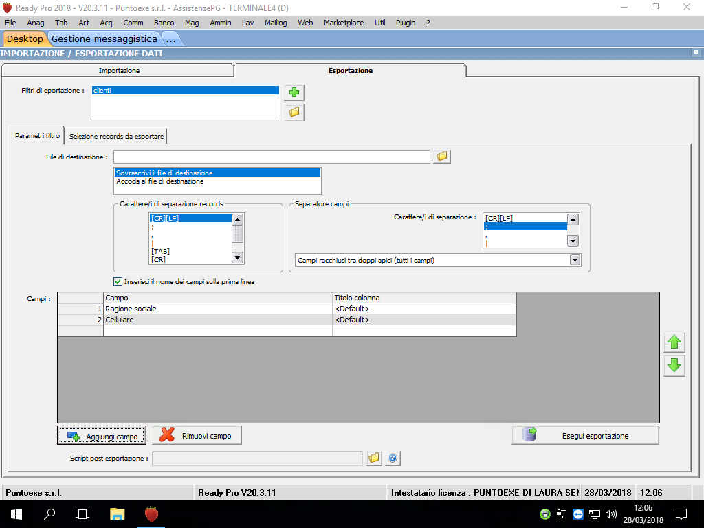Viewport: 704px width, 528px height.
Task: Select [CR] record separator entry
Action: 191,259
